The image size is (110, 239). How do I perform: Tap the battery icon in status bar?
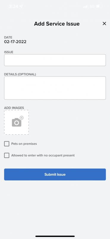tap(100, 6)
